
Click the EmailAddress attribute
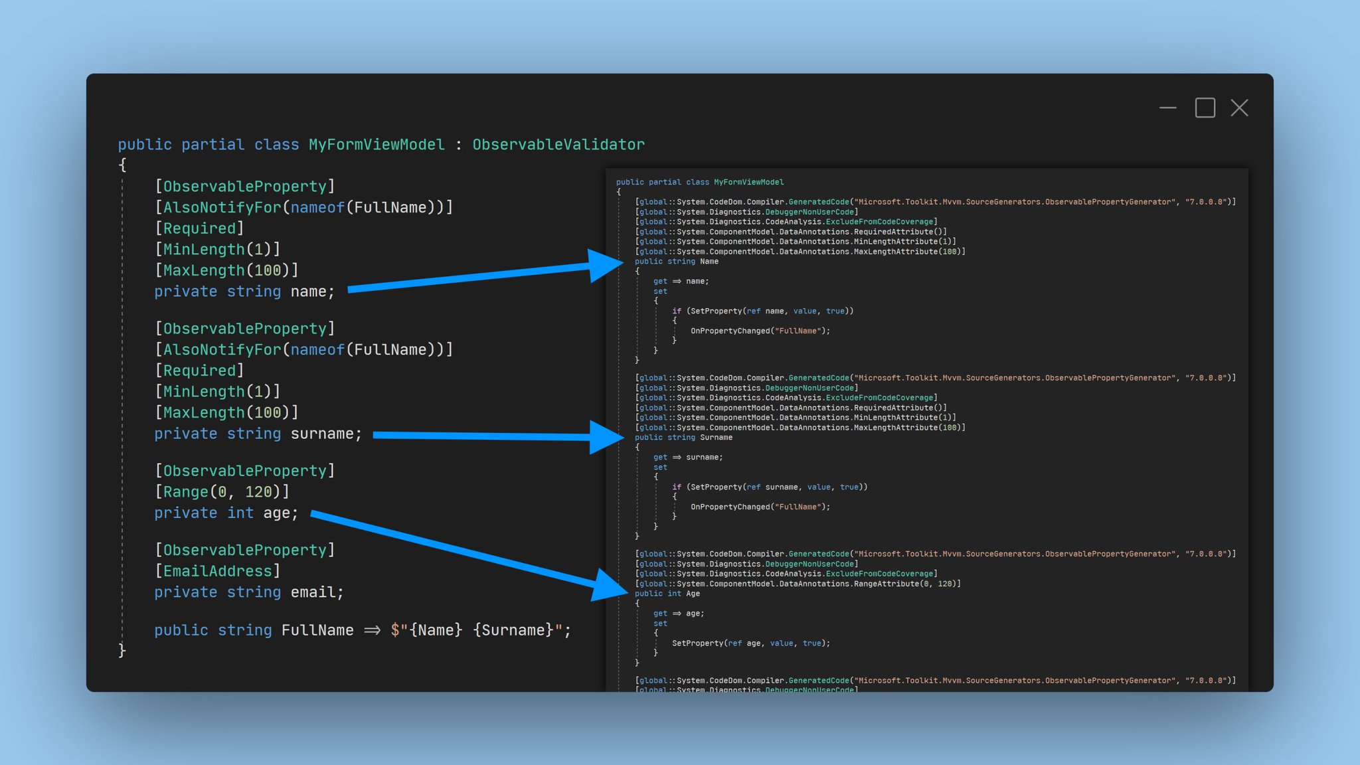[x=217, y=571]
